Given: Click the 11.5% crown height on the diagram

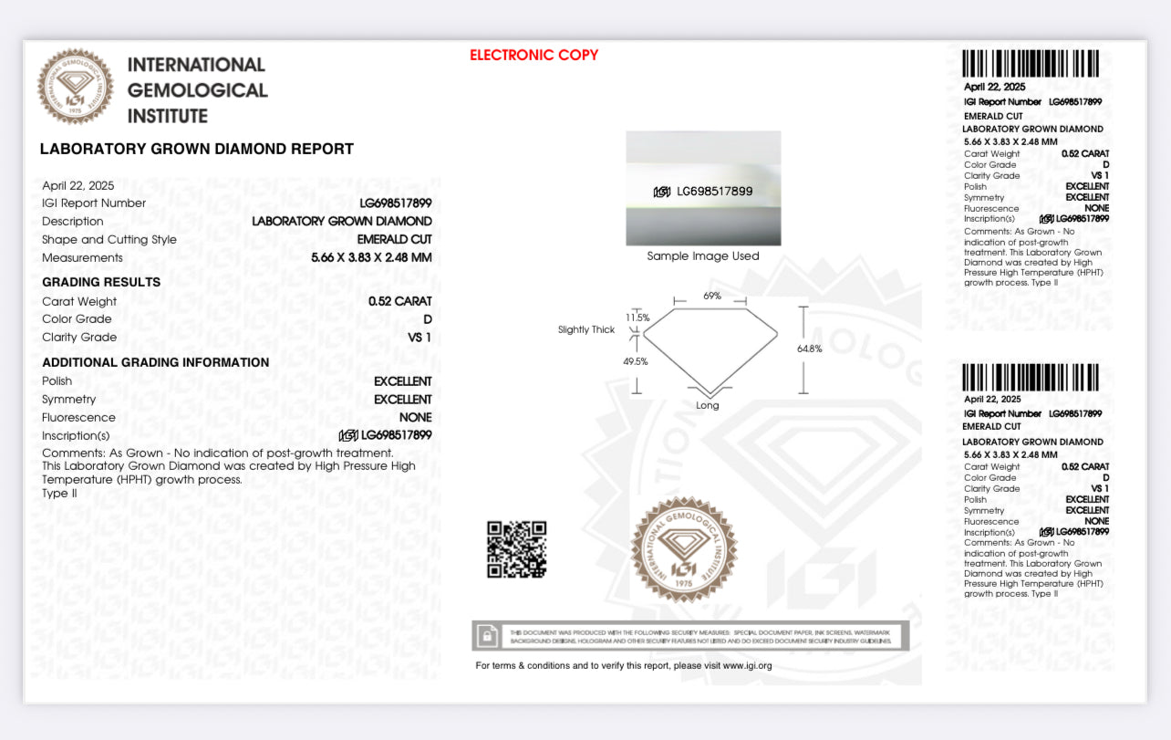Looking at the screenshot, I should 637,318.
